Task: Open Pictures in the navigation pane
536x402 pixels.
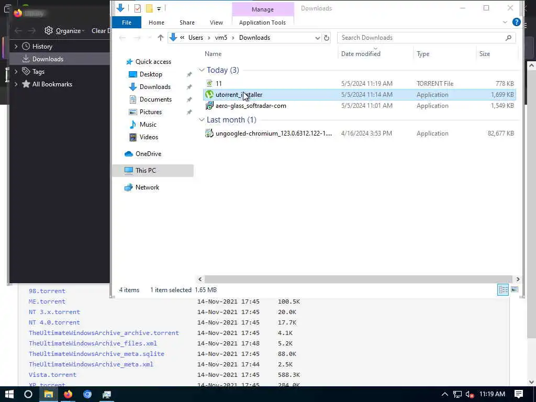Action: [150, 112]
